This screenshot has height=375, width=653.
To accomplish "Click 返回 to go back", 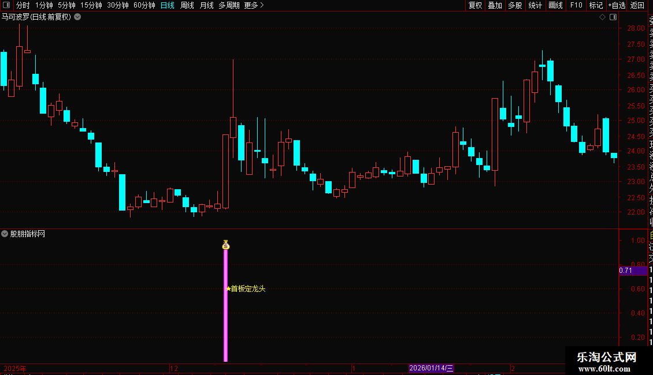I will click(637, 5).
